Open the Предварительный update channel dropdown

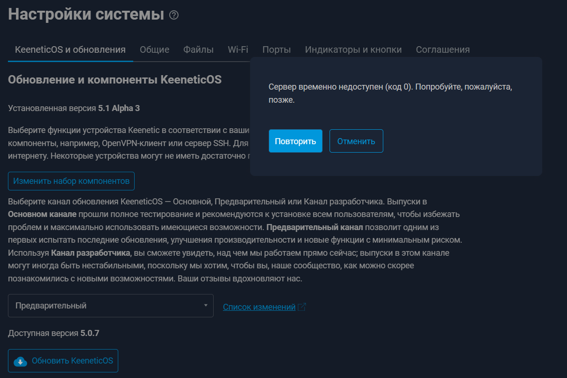pos(110,306)
